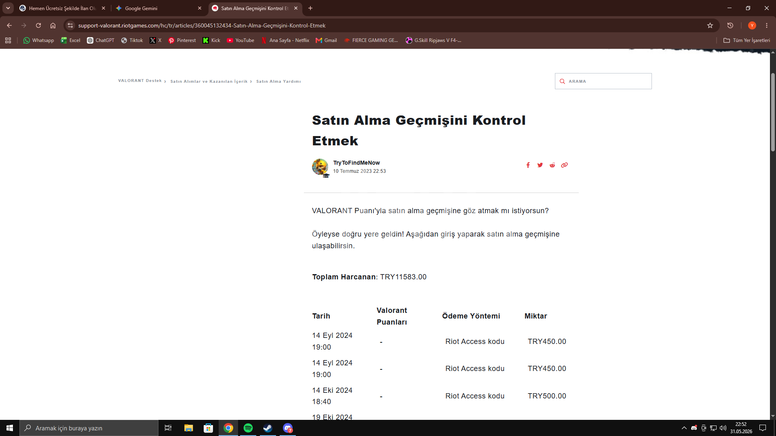776x436 pixels.
Task: Open browser history clock icon
Action: click(x=730, y=25)
